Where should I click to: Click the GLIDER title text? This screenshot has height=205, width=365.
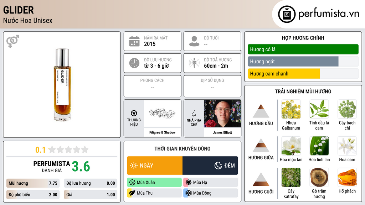[x=19, y=10]
